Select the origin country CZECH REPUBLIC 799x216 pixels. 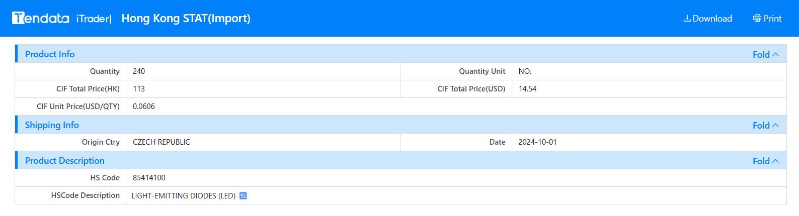[x=162, y=142]
